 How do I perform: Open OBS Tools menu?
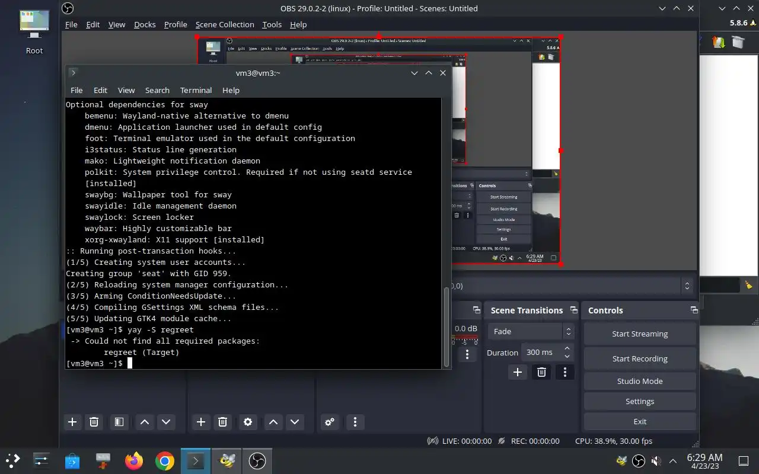pos(272,24)
